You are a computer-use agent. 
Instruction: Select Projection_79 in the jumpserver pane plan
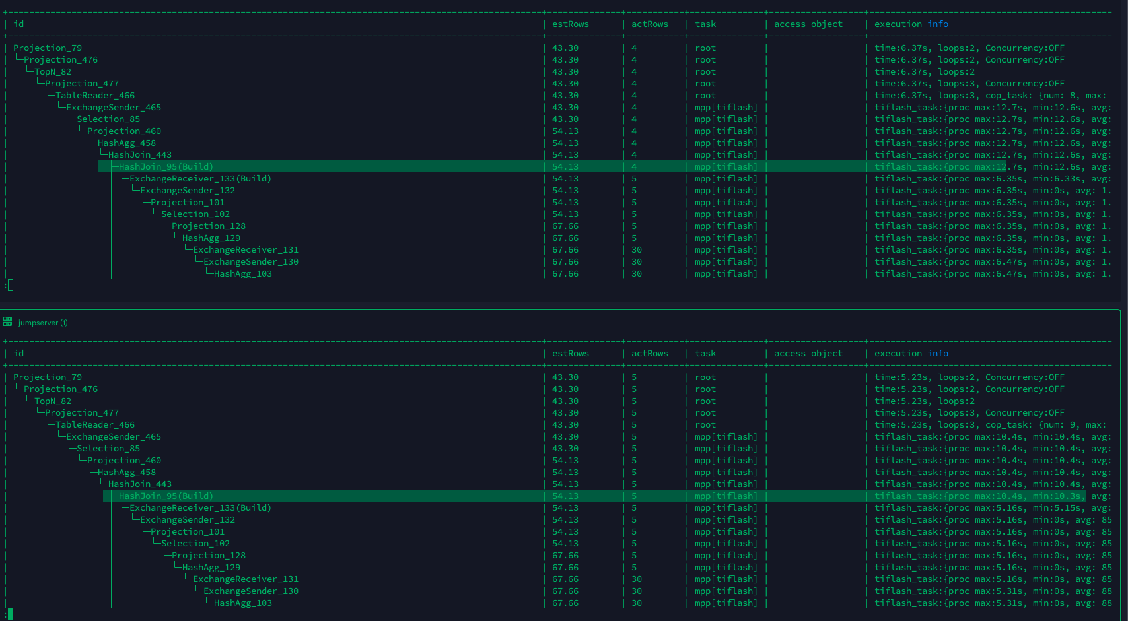tap(48, 377)
